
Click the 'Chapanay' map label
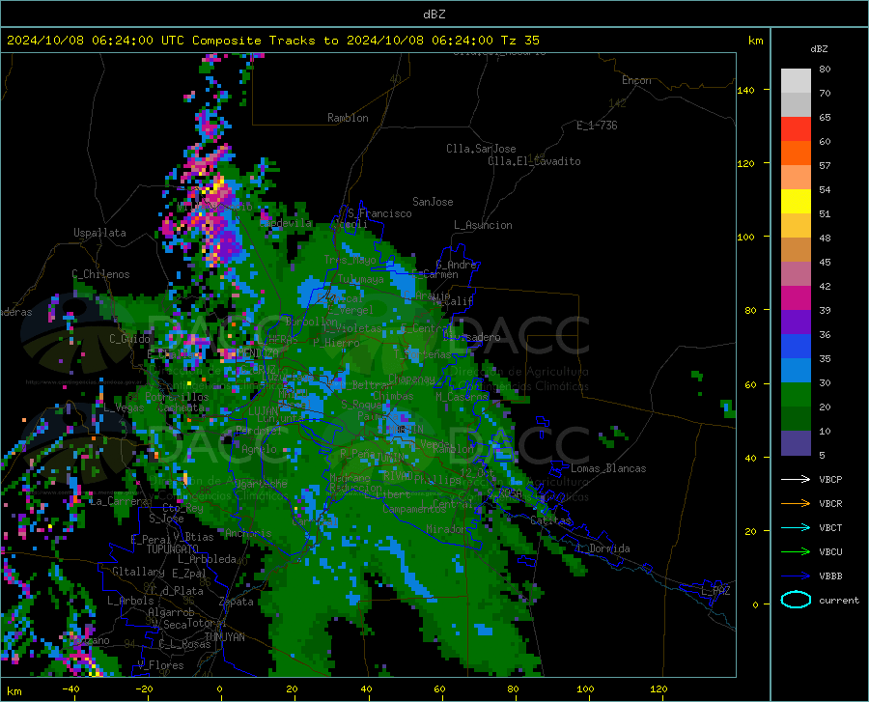coord(411,379)
